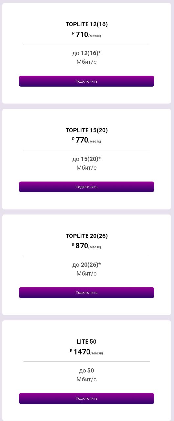
Task: Click the до 50 speed text
Action: 87,371
